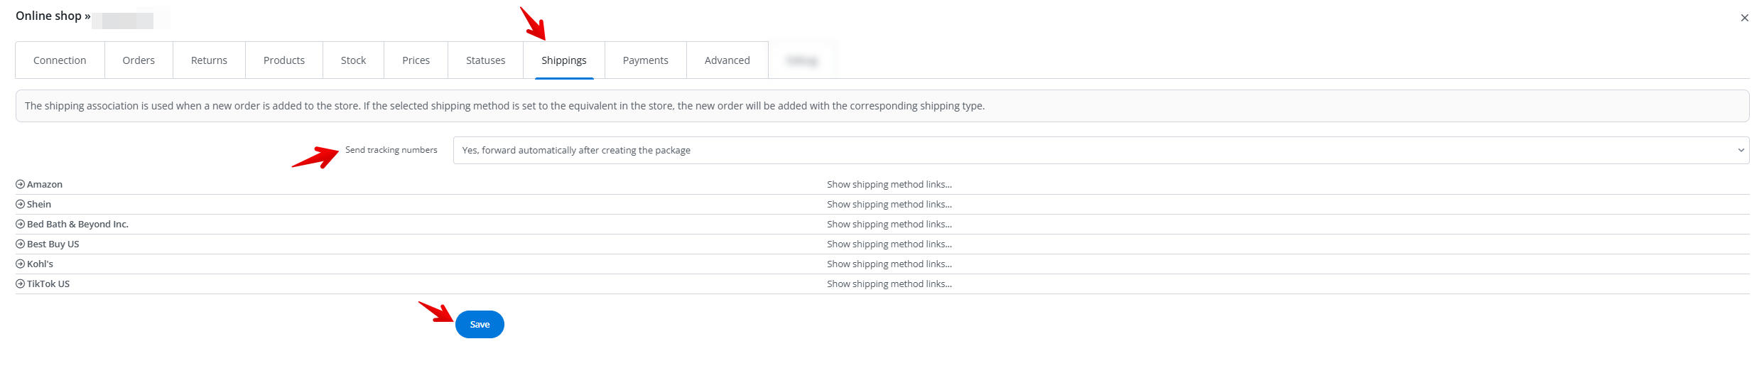This screenshot has height=388, width=1764.
Task: Open the Connection tab
Action: [60, 60]
